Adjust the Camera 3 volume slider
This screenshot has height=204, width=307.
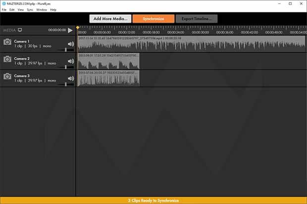coord(66,84)
